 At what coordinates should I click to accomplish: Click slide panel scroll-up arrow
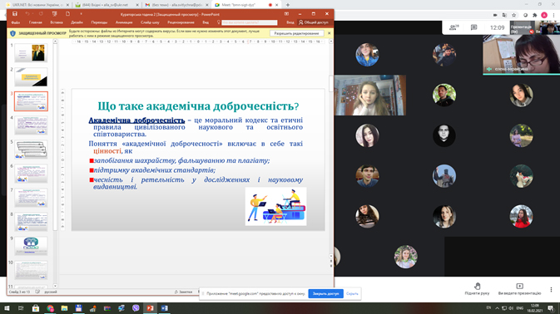pos(55,42)
